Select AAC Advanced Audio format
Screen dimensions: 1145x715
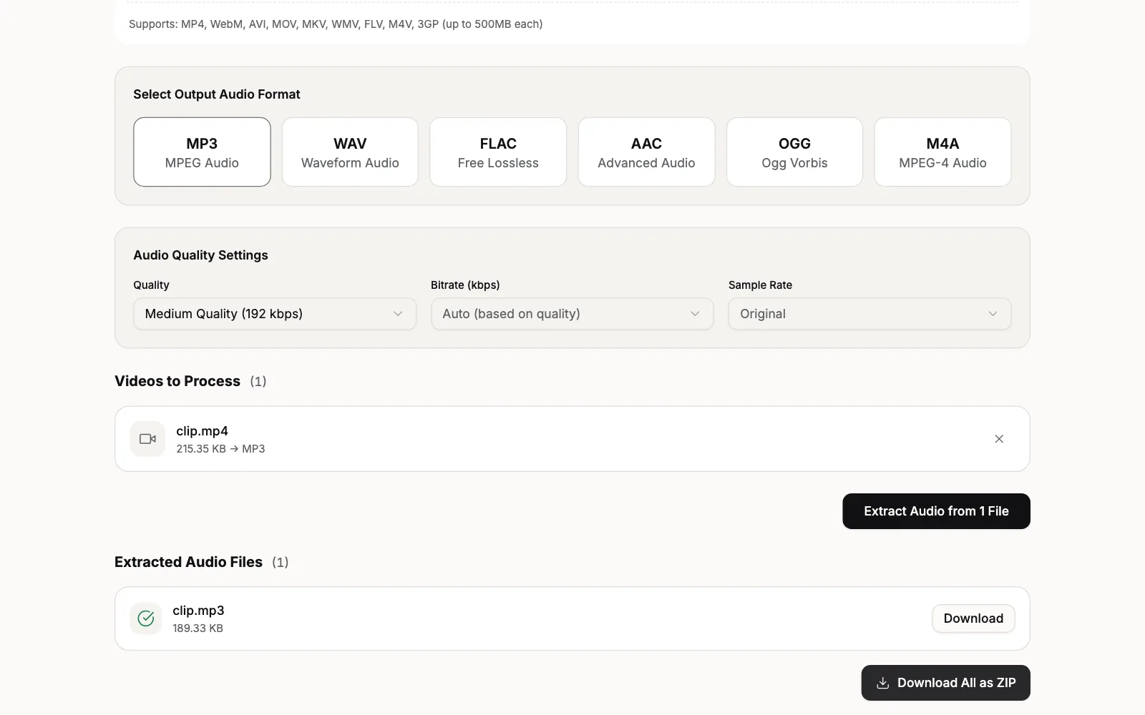click(646, 152)
